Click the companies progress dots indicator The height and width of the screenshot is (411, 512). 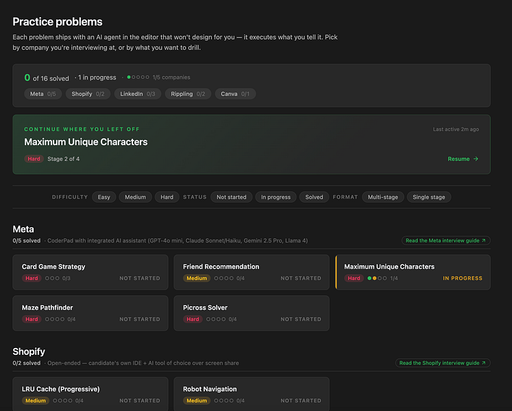coord(138,77)
